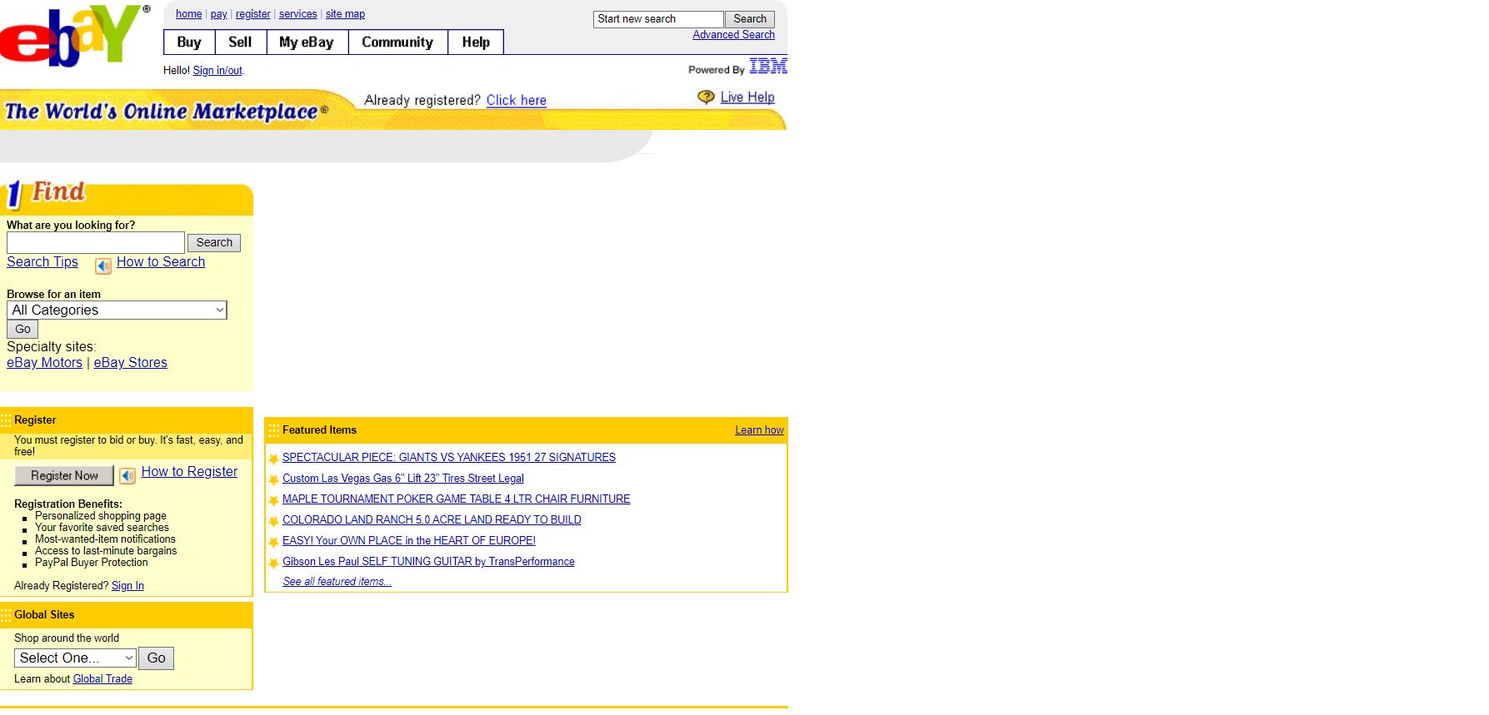
Task: Open the Buy tab
Action: [x=189, y=42]
